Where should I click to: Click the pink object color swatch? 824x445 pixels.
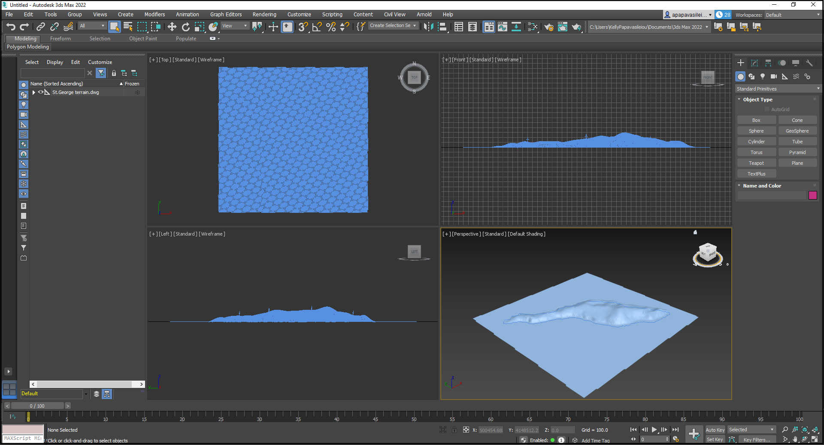point(812,195)
